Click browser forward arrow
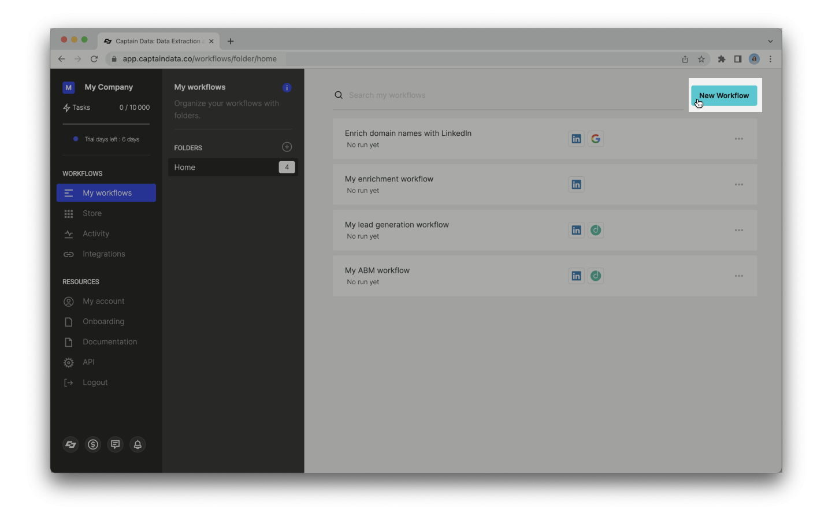832x520 pixels. 78,59
